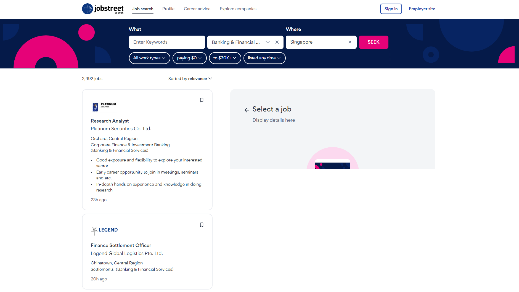The height and width of the screenshot is (292, 519).
Task: Bookmark the Finance Settlement Officer job
Action: (202, 225)
